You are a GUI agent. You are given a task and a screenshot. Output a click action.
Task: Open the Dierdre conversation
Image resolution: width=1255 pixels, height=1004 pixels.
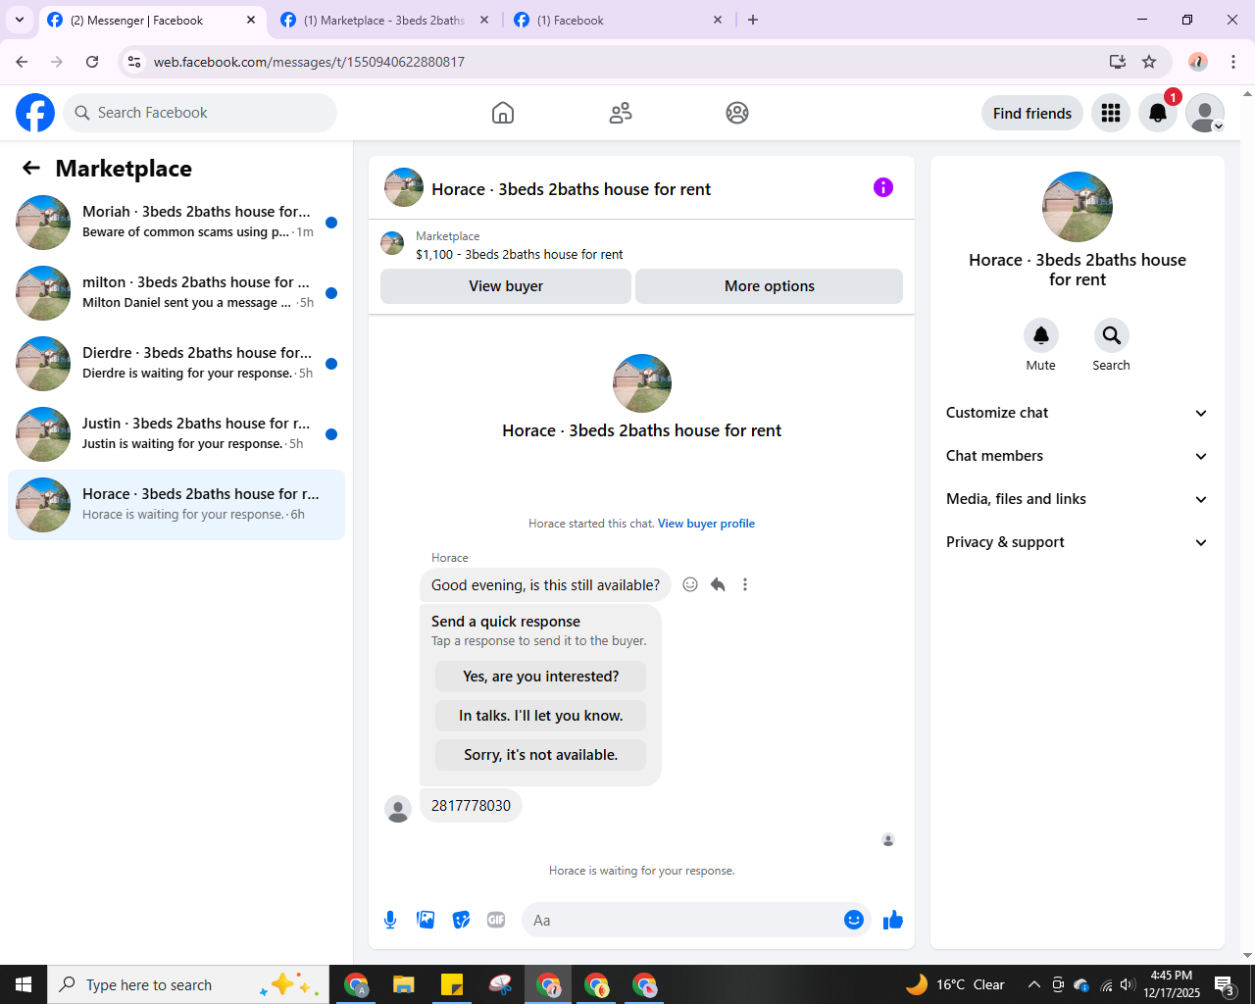coord(176,364)
